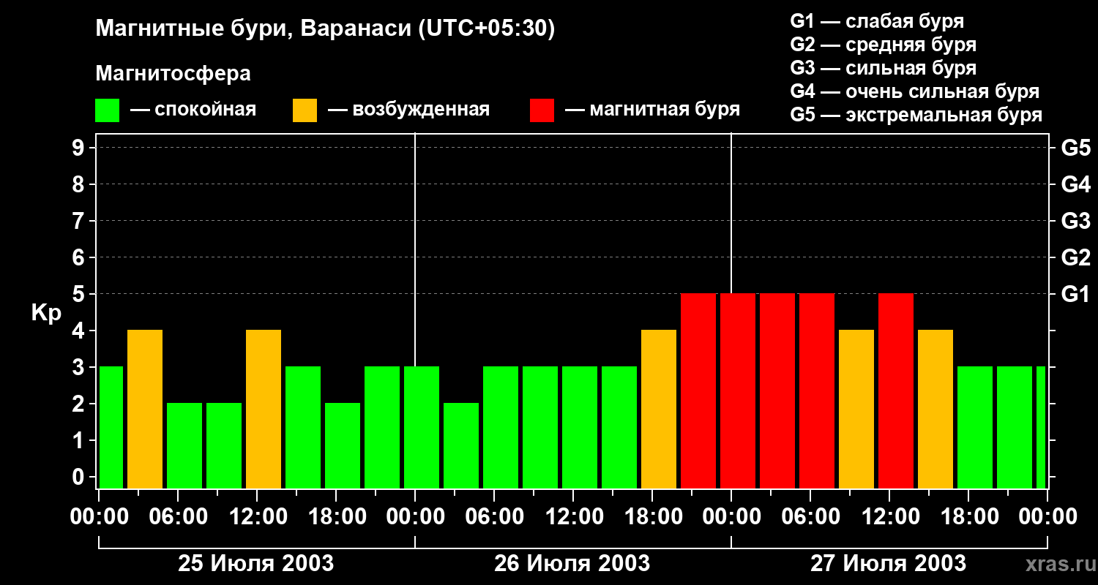Screen dimensions: 1098x585
Task: Select the green Kp 3 bar at 21:00–24:00 on 25 Июля
Action: point(382,428)
